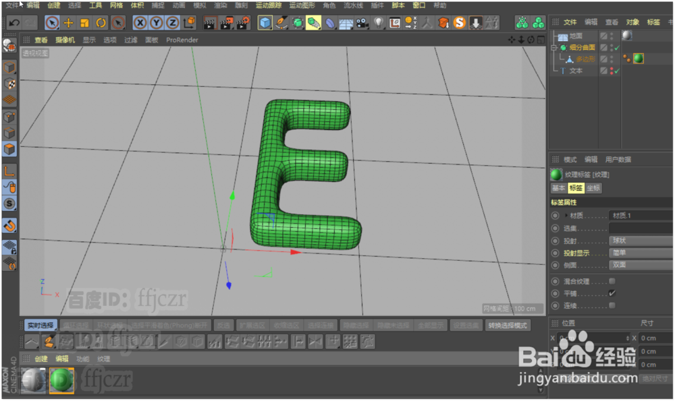Click the 扩展选区 button
675x401 pixels.
(252, 326)
